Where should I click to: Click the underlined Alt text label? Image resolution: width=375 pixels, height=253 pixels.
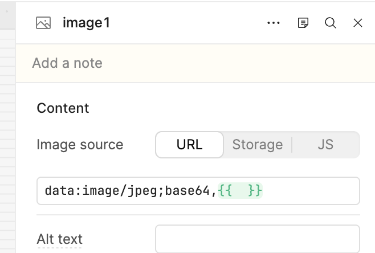(59, 238)
